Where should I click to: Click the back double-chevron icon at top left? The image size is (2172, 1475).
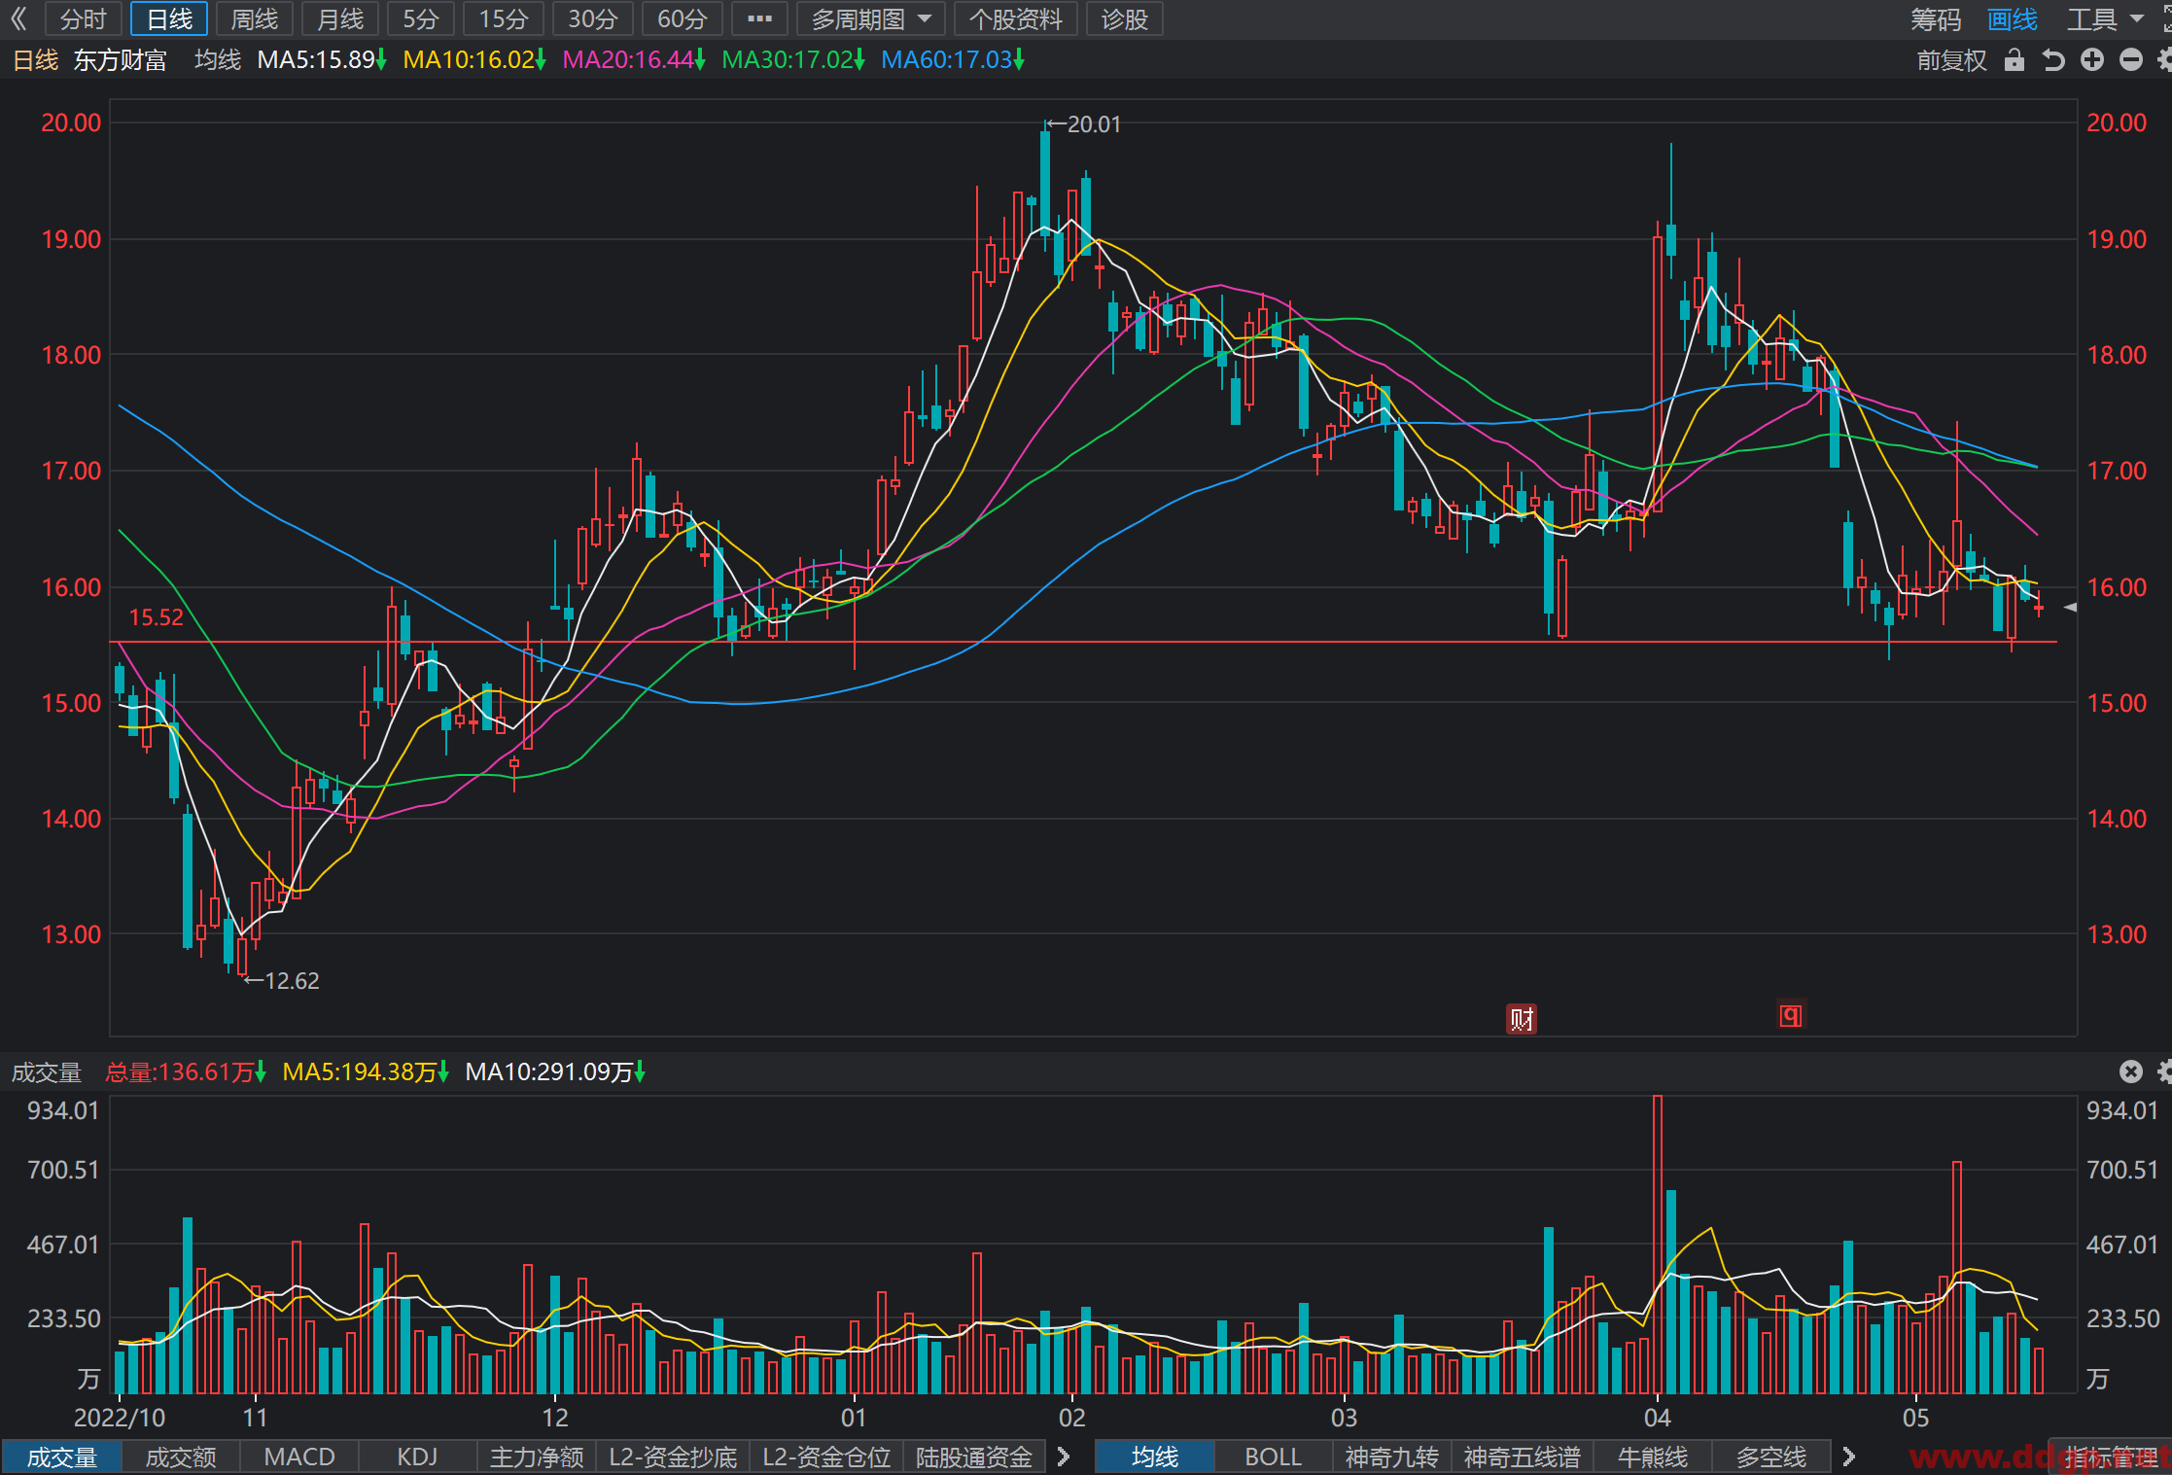pos(18,18)
